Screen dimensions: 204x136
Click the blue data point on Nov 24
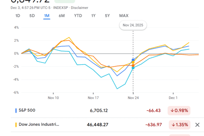[133, 60]
